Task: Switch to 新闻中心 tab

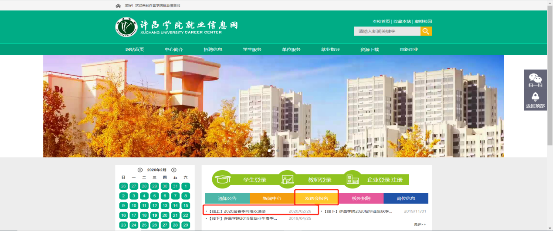Action: tap(272, 198)
